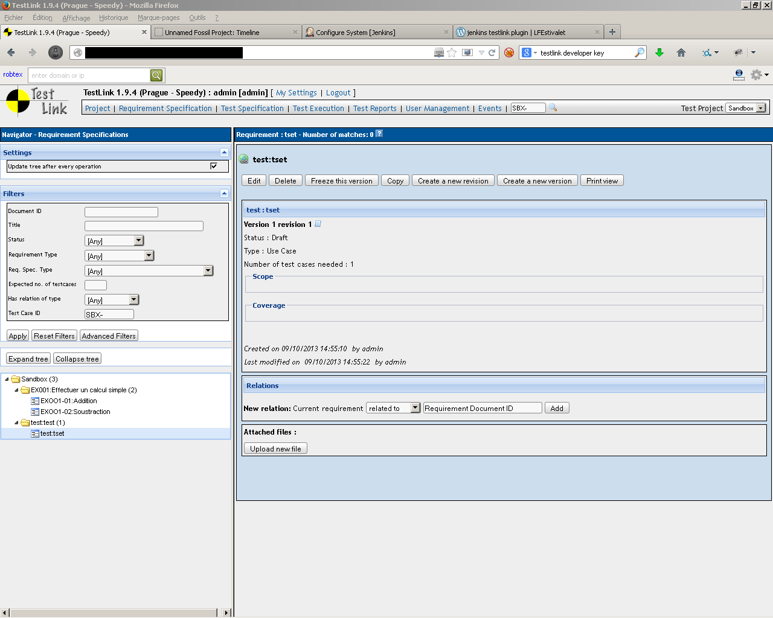Viewport: 773px width, 618px height.
Task: Click the Document ID filter field
Action: click(121, 212)
